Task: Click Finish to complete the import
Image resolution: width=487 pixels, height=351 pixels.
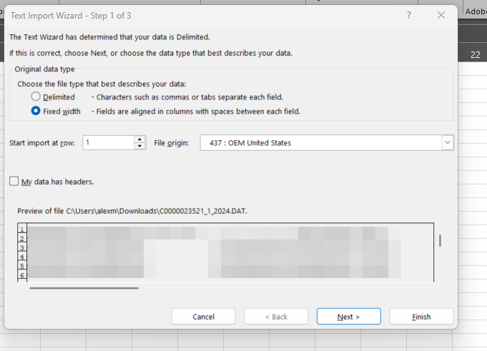Action: (421, 317)
